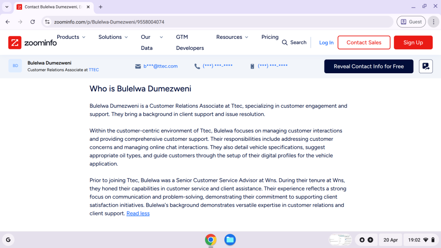Open the Pricing page

[270, 37]
